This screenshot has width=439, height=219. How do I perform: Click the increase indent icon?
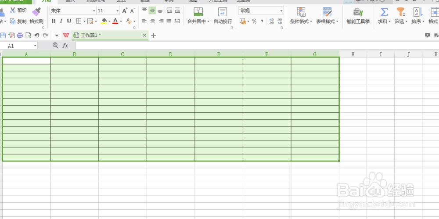177,11
